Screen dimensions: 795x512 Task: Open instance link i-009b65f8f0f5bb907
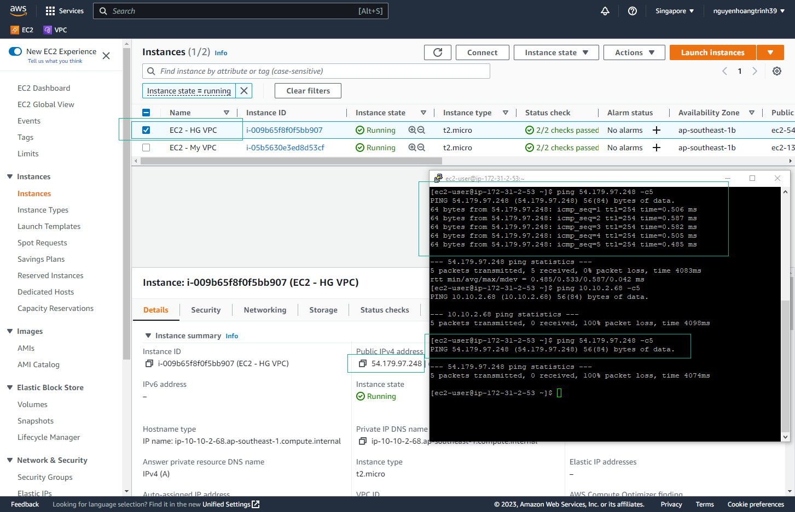click(285, 130)
